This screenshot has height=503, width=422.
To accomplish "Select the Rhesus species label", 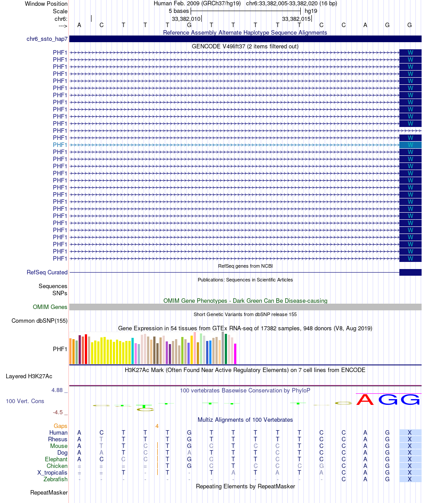I will tap(58, 440).
